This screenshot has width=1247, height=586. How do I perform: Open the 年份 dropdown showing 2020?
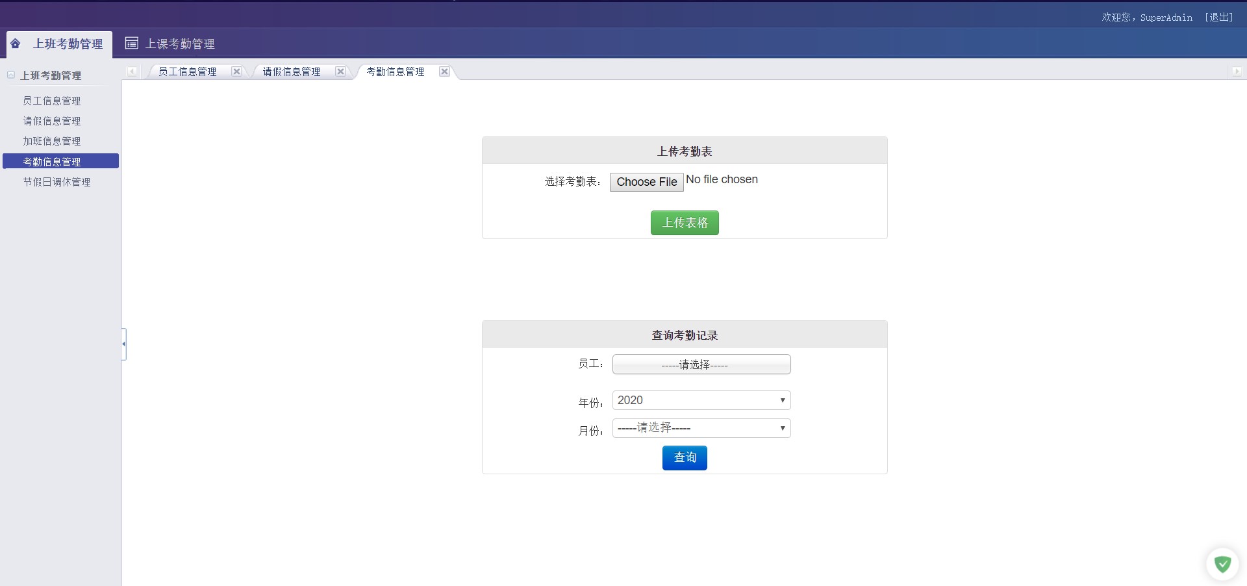701,400
